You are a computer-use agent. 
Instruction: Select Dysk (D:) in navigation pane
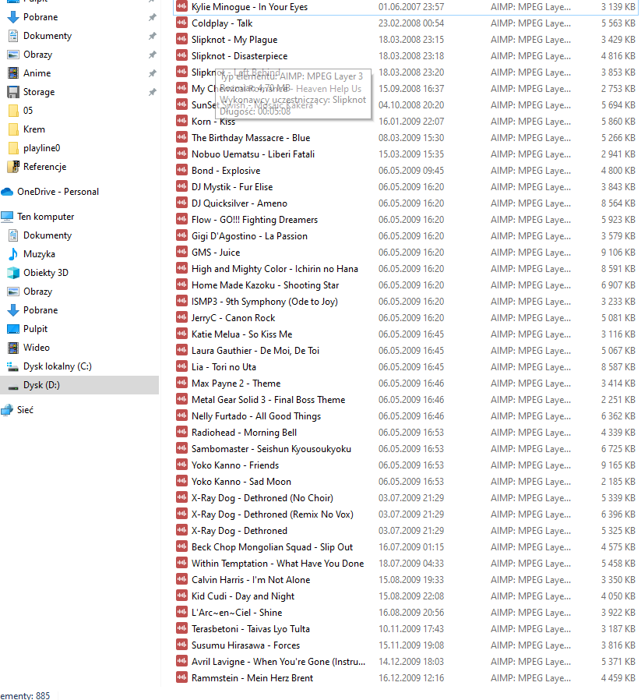[x=41, y=385]
